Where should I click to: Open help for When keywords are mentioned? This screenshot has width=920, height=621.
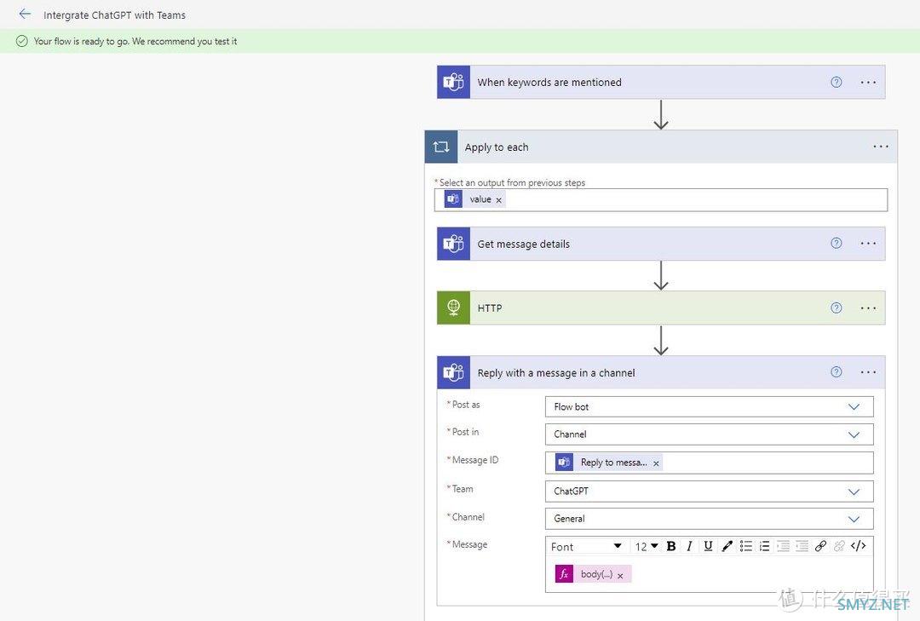pos(837,82)
